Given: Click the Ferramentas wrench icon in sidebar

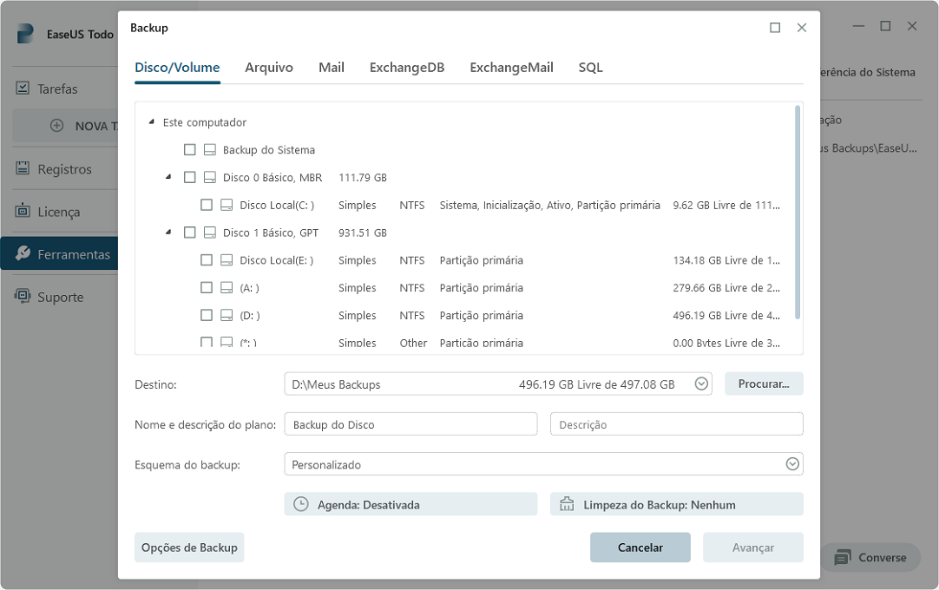Looking at the screenshot, I should click(23, 254).
